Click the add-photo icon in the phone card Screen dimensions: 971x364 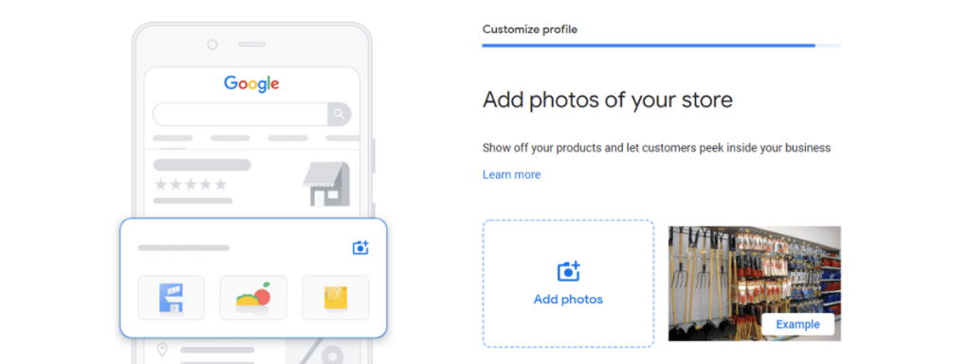360,247
